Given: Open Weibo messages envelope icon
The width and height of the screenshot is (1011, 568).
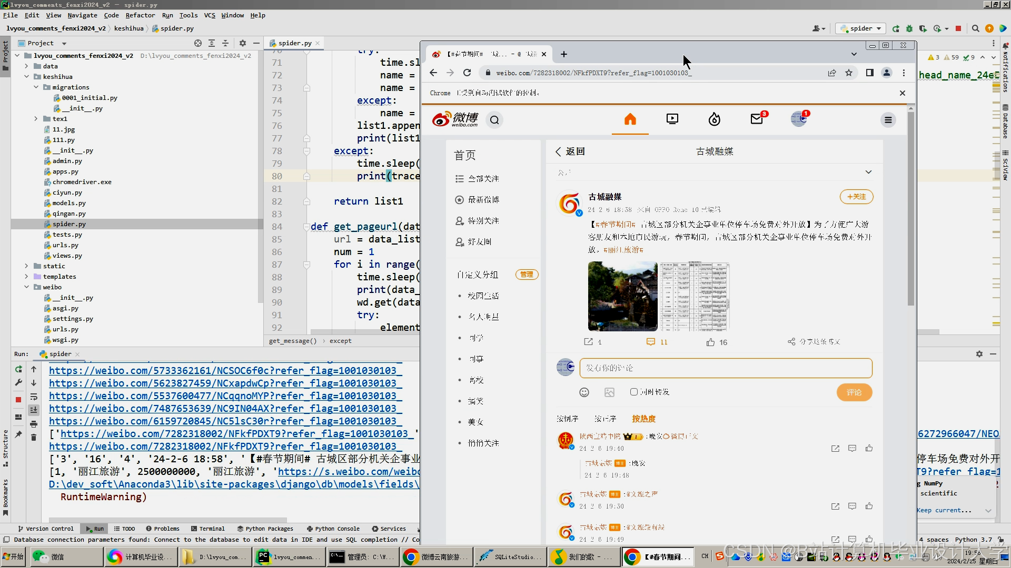Looking at the screenshot, I should pyautogui.click(x=757, y=119).
